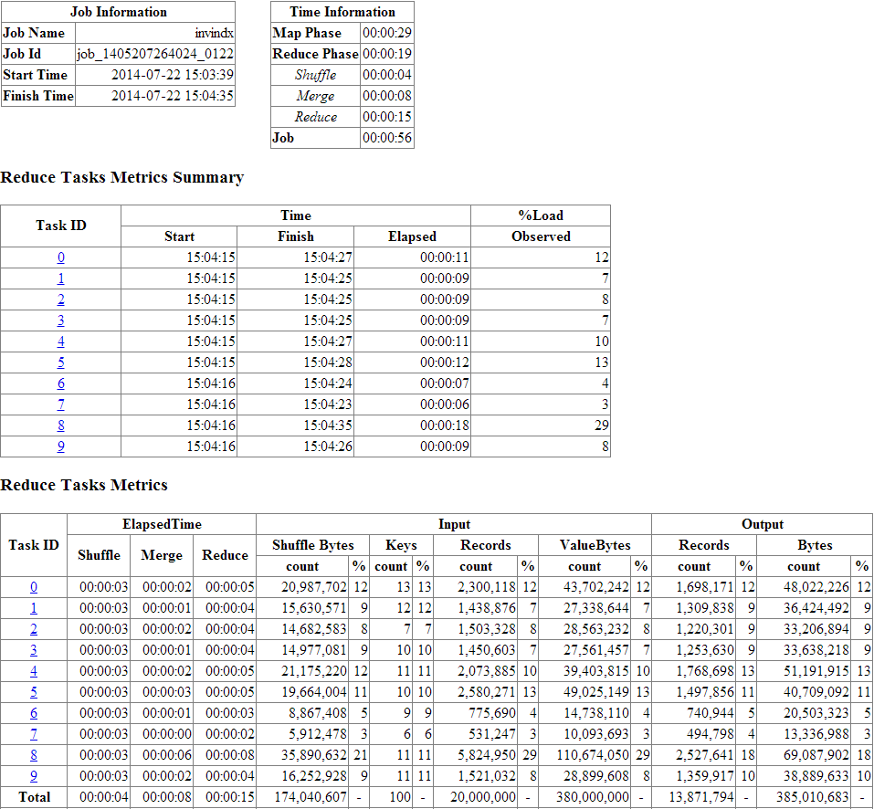Open task 2 link in Reduce Tasks Metrics table
874x809 pixels.
34,629
